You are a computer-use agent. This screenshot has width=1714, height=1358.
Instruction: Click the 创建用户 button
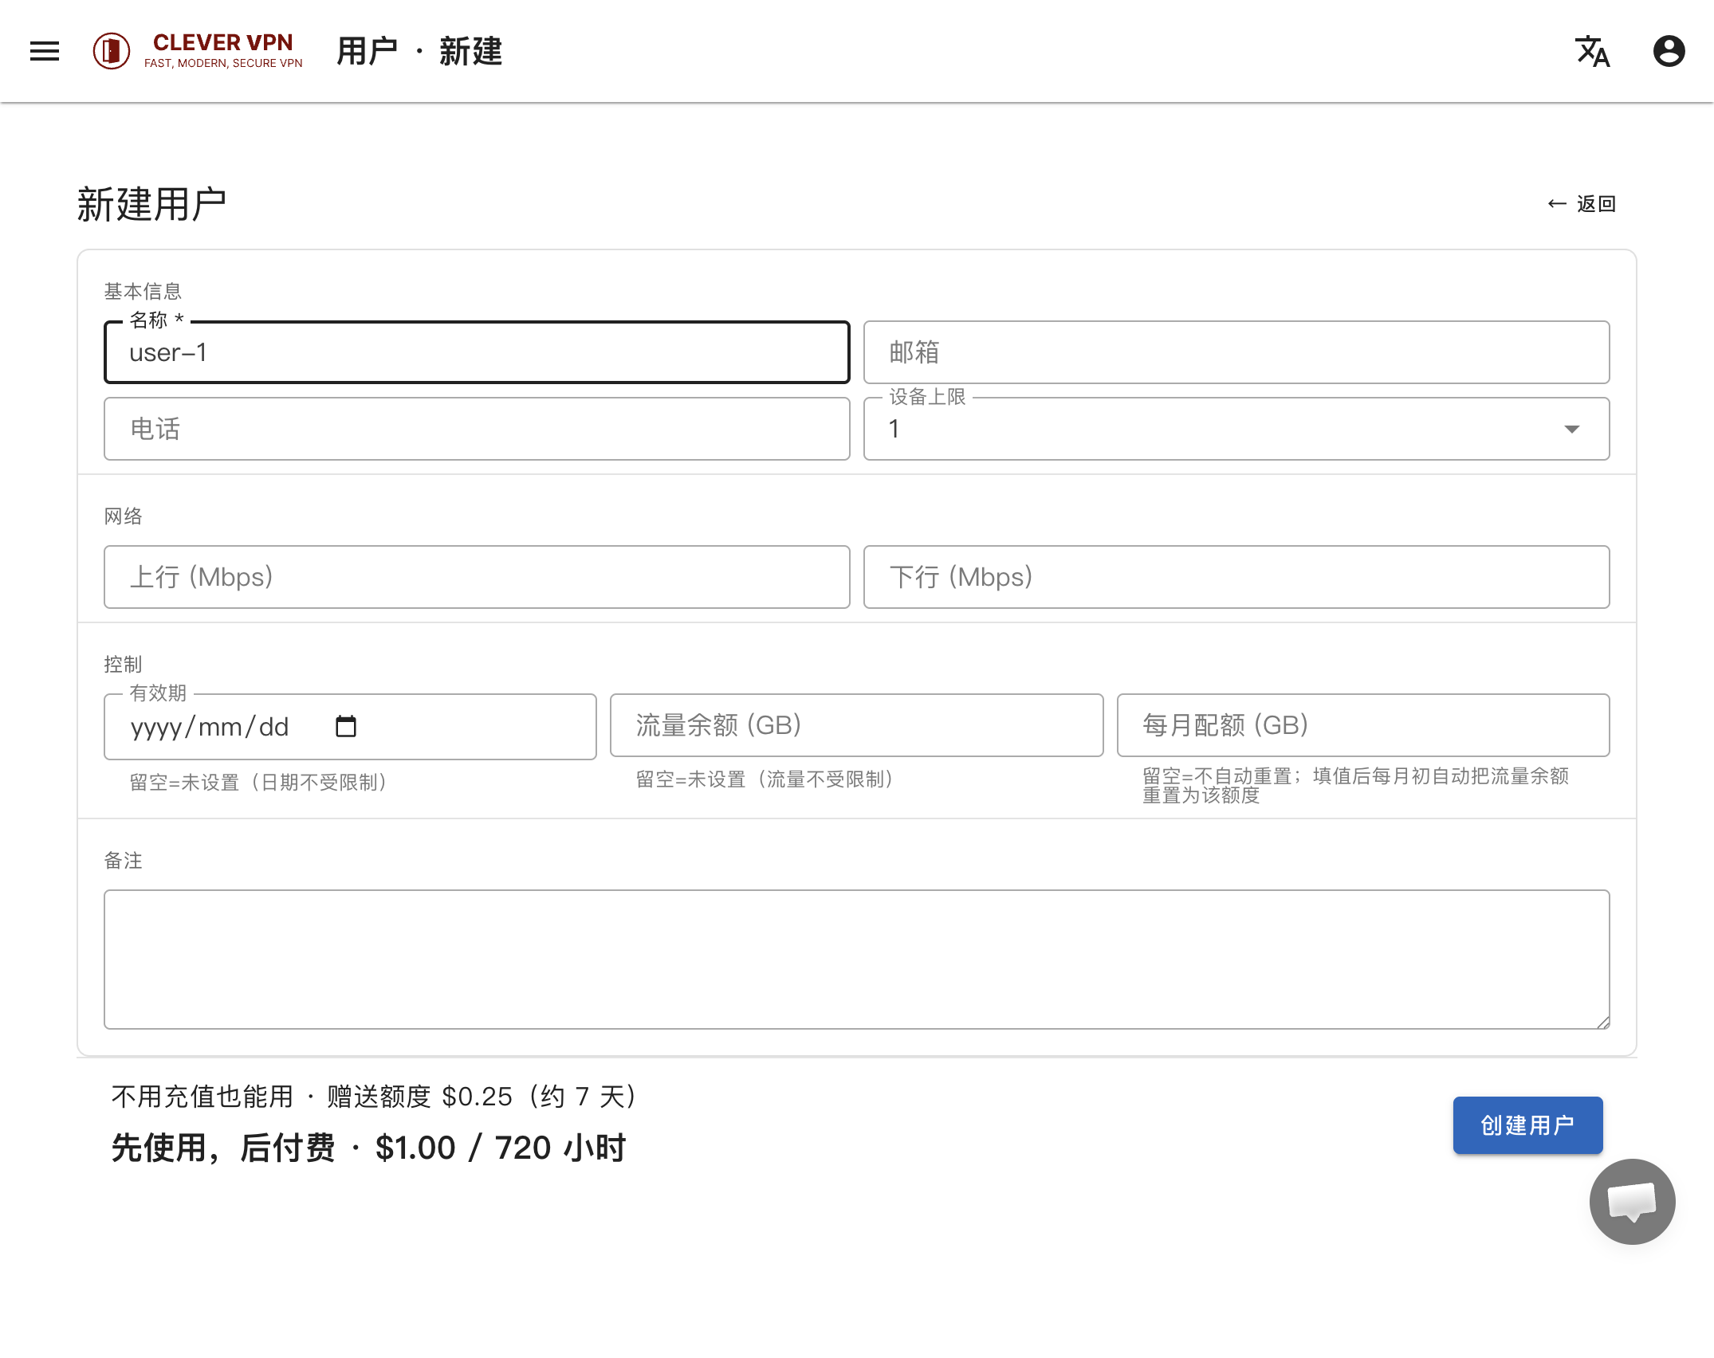point(1527,1125)
